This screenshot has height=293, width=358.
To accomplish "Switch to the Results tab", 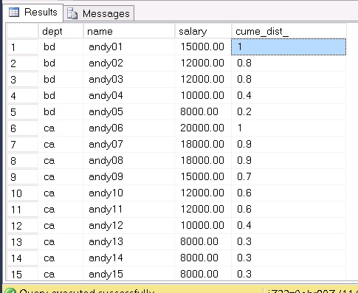I will 33,13.
